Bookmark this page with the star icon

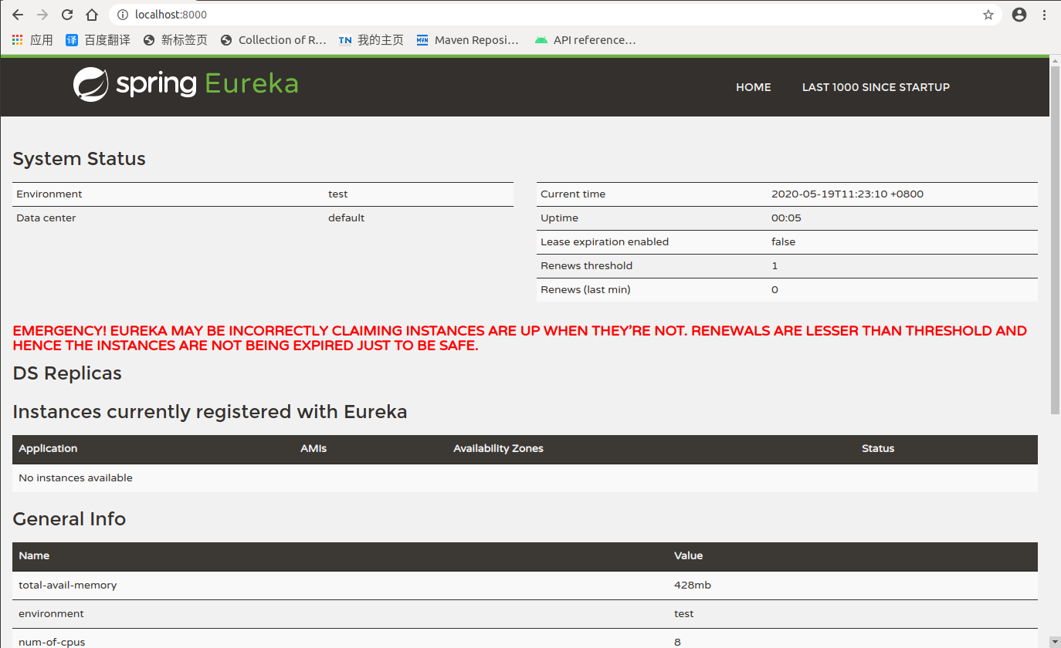988,15
